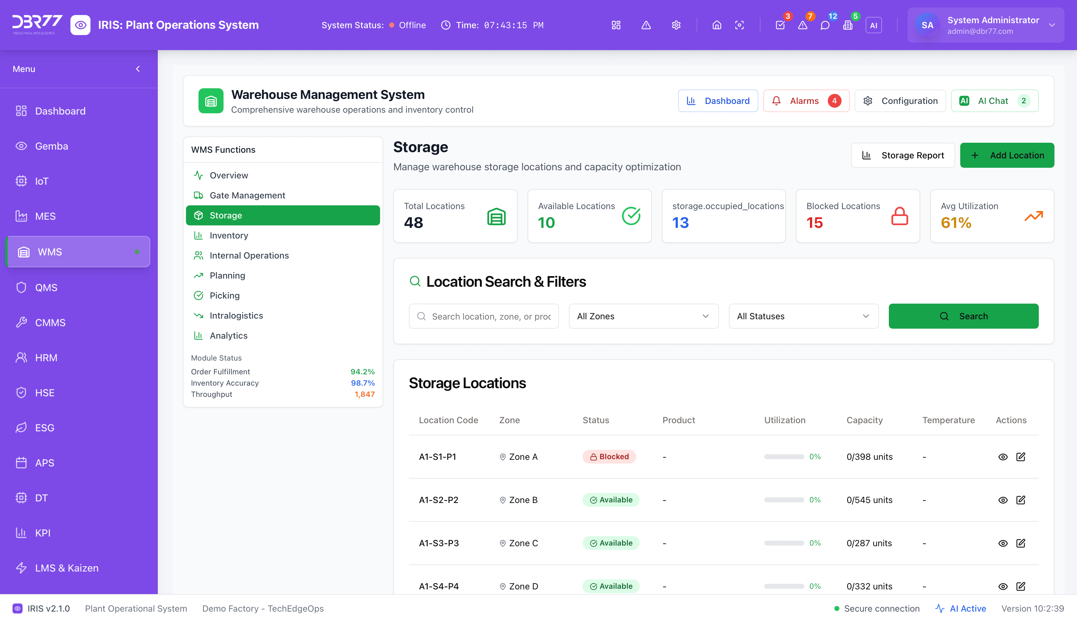
Task: Click the scan/focus icon next to home
Action: click(x=740, y=25)
